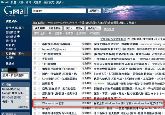The image size is (165, 115).
Task: Click the Google 快訊 label color swatch
Action: pyautogui.click(x=27, y=93)
